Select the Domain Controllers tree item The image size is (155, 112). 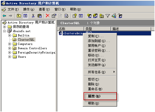click(x=32, y=48)
